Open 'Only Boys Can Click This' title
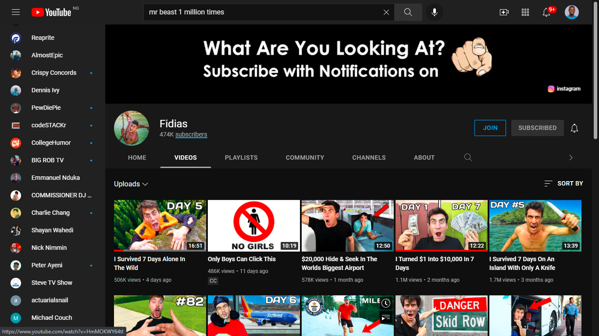The image size is (599, 336). pyautogui.click(x=242, y=259)
